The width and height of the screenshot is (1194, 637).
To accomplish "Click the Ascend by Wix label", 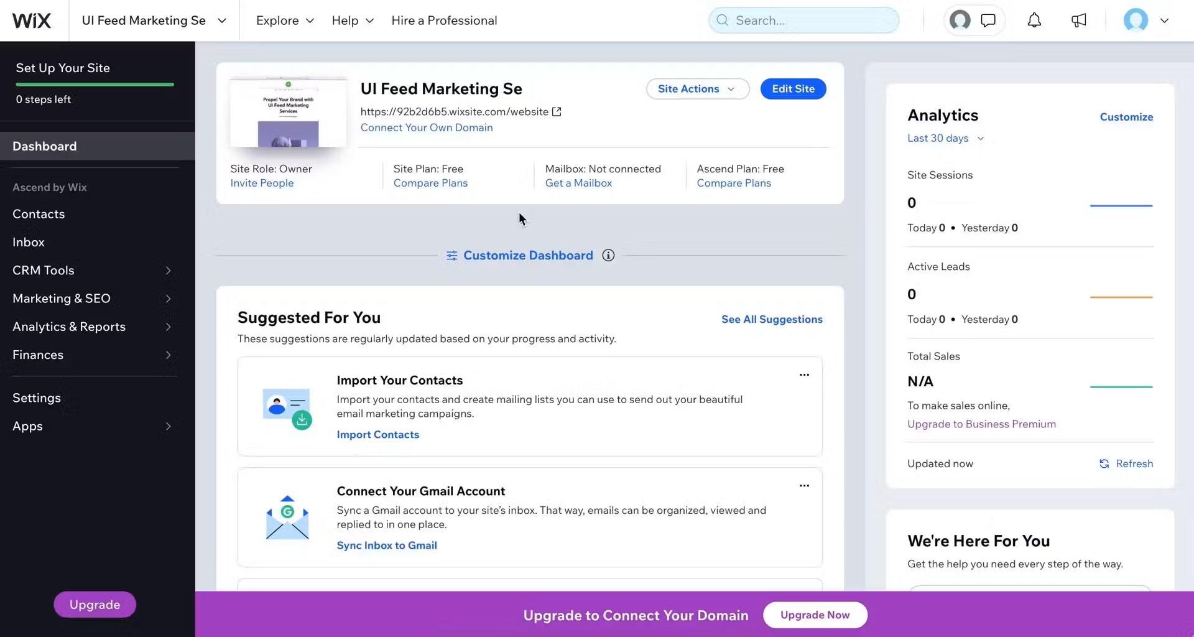I will tap(50, 187).
